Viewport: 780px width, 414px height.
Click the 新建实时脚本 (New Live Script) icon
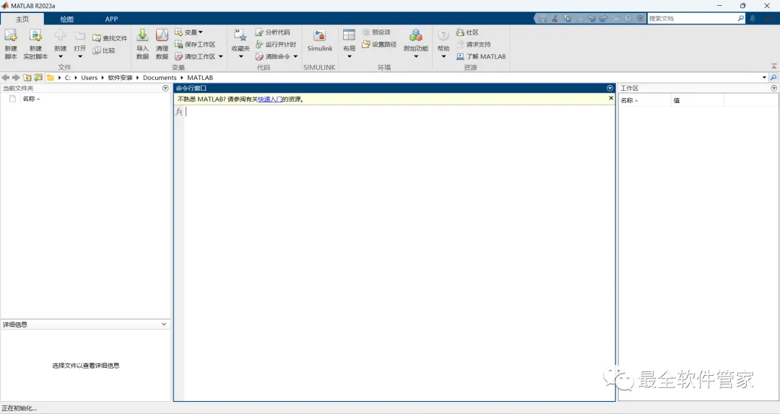(35, 35)
